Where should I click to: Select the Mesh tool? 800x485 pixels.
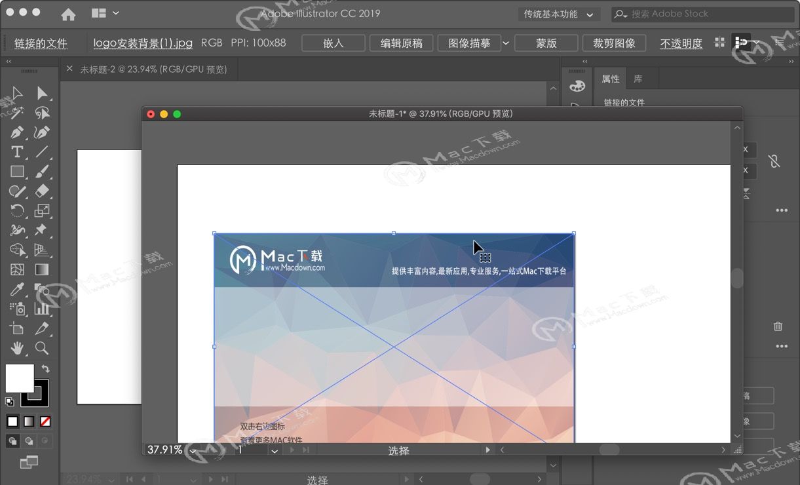(17, 269)
